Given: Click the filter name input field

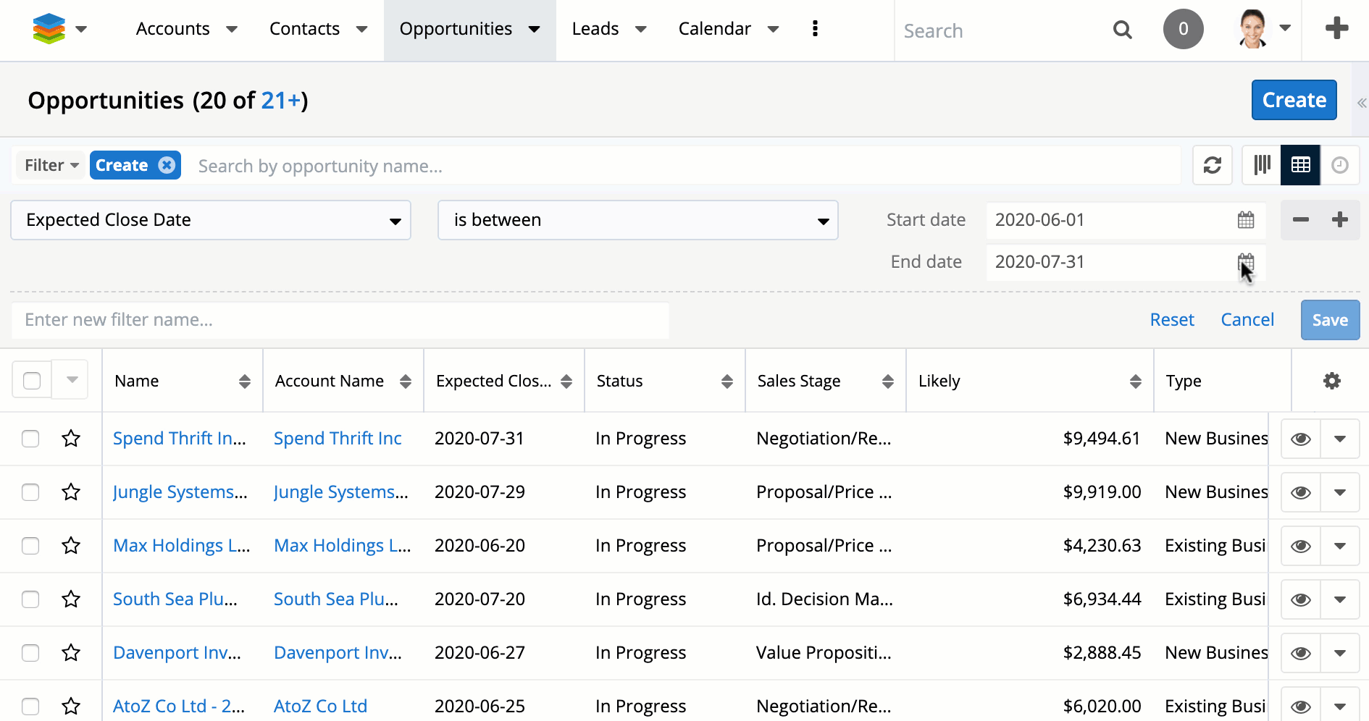Looking at the screenshot, I should [340, 320].
